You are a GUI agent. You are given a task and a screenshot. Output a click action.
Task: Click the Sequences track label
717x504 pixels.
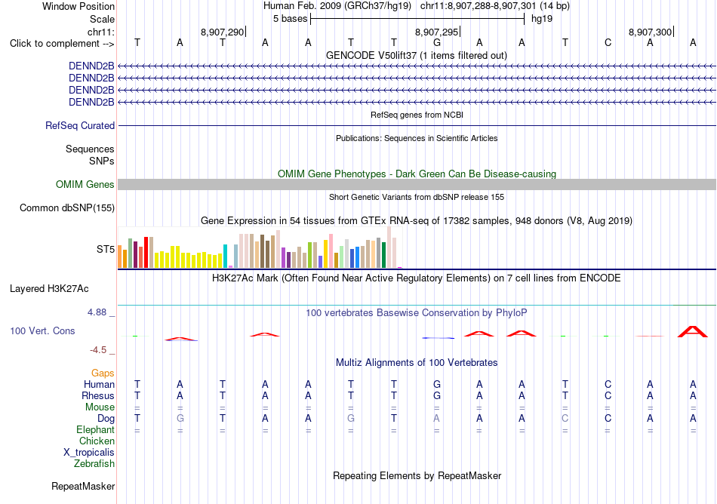[90, 149]
